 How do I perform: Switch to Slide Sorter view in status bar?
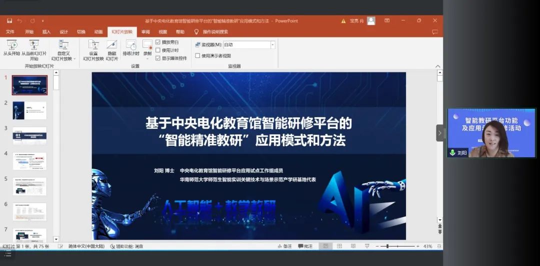pyautogui.click(x=339, y=246)
